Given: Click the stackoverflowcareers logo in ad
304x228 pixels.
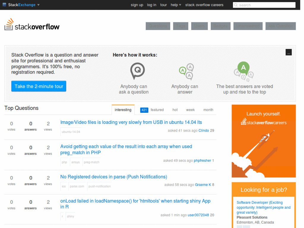Looking at the screenshot, I should (264, 122).
